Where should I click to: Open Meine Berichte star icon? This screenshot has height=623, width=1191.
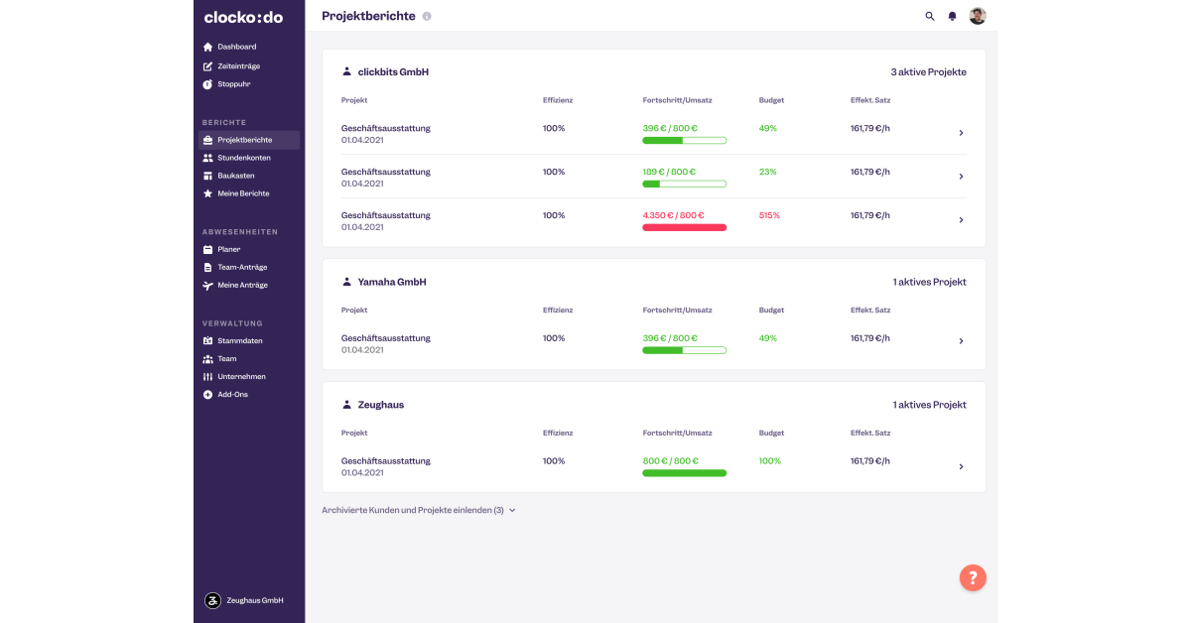[x=207, y=193]
